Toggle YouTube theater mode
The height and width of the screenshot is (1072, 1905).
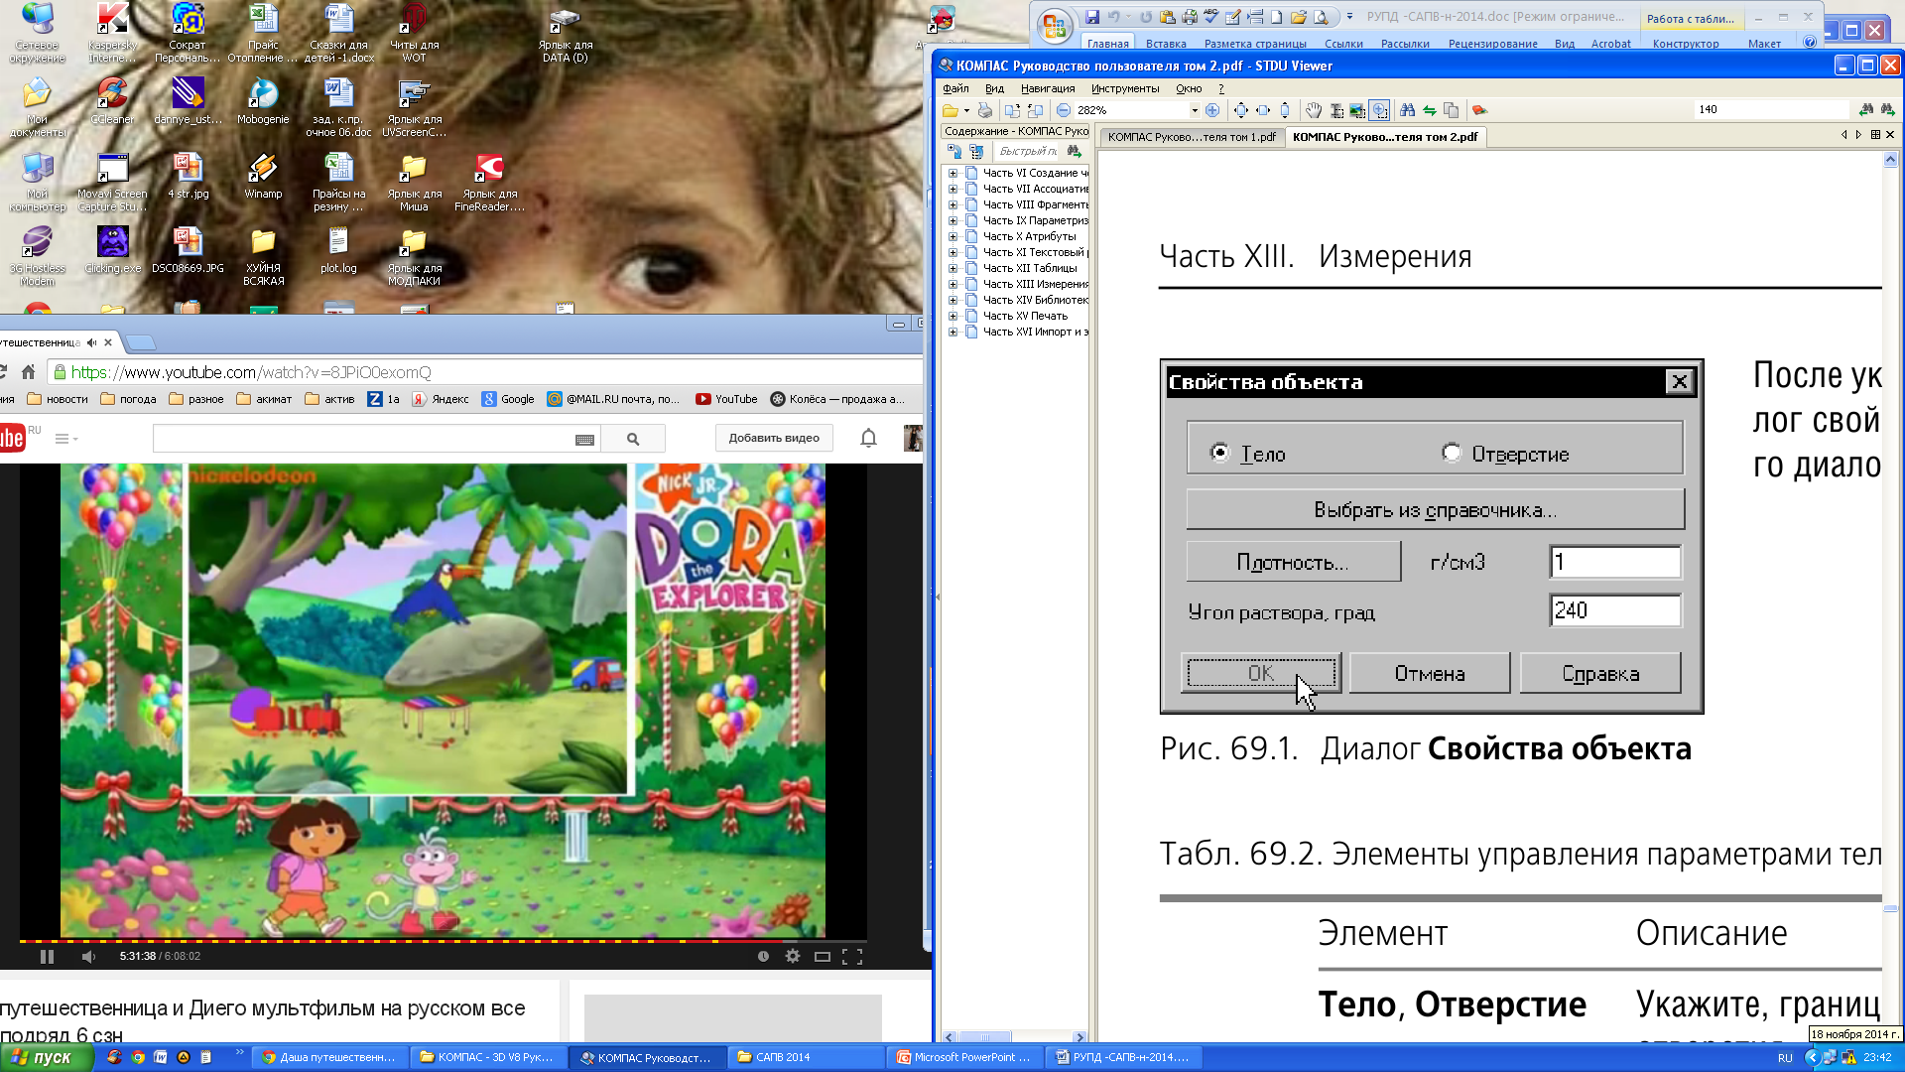click(823, 956)
